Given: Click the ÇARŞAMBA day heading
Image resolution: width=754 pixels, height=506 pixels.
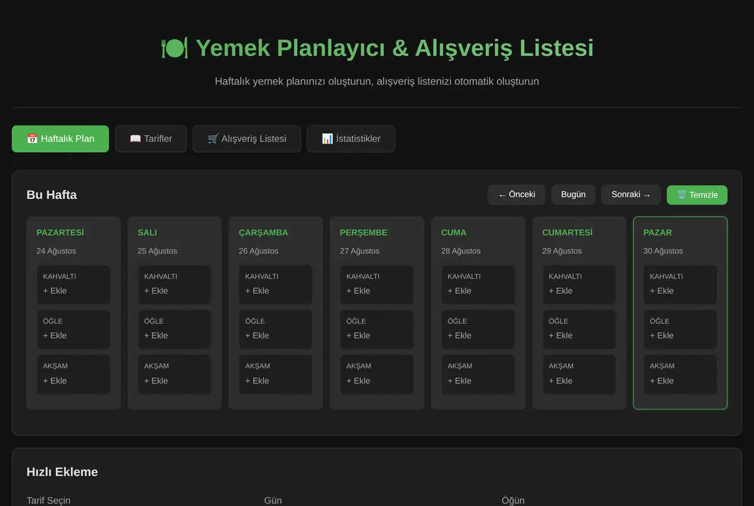Looking at the screenshot, I should pos(263,232).
